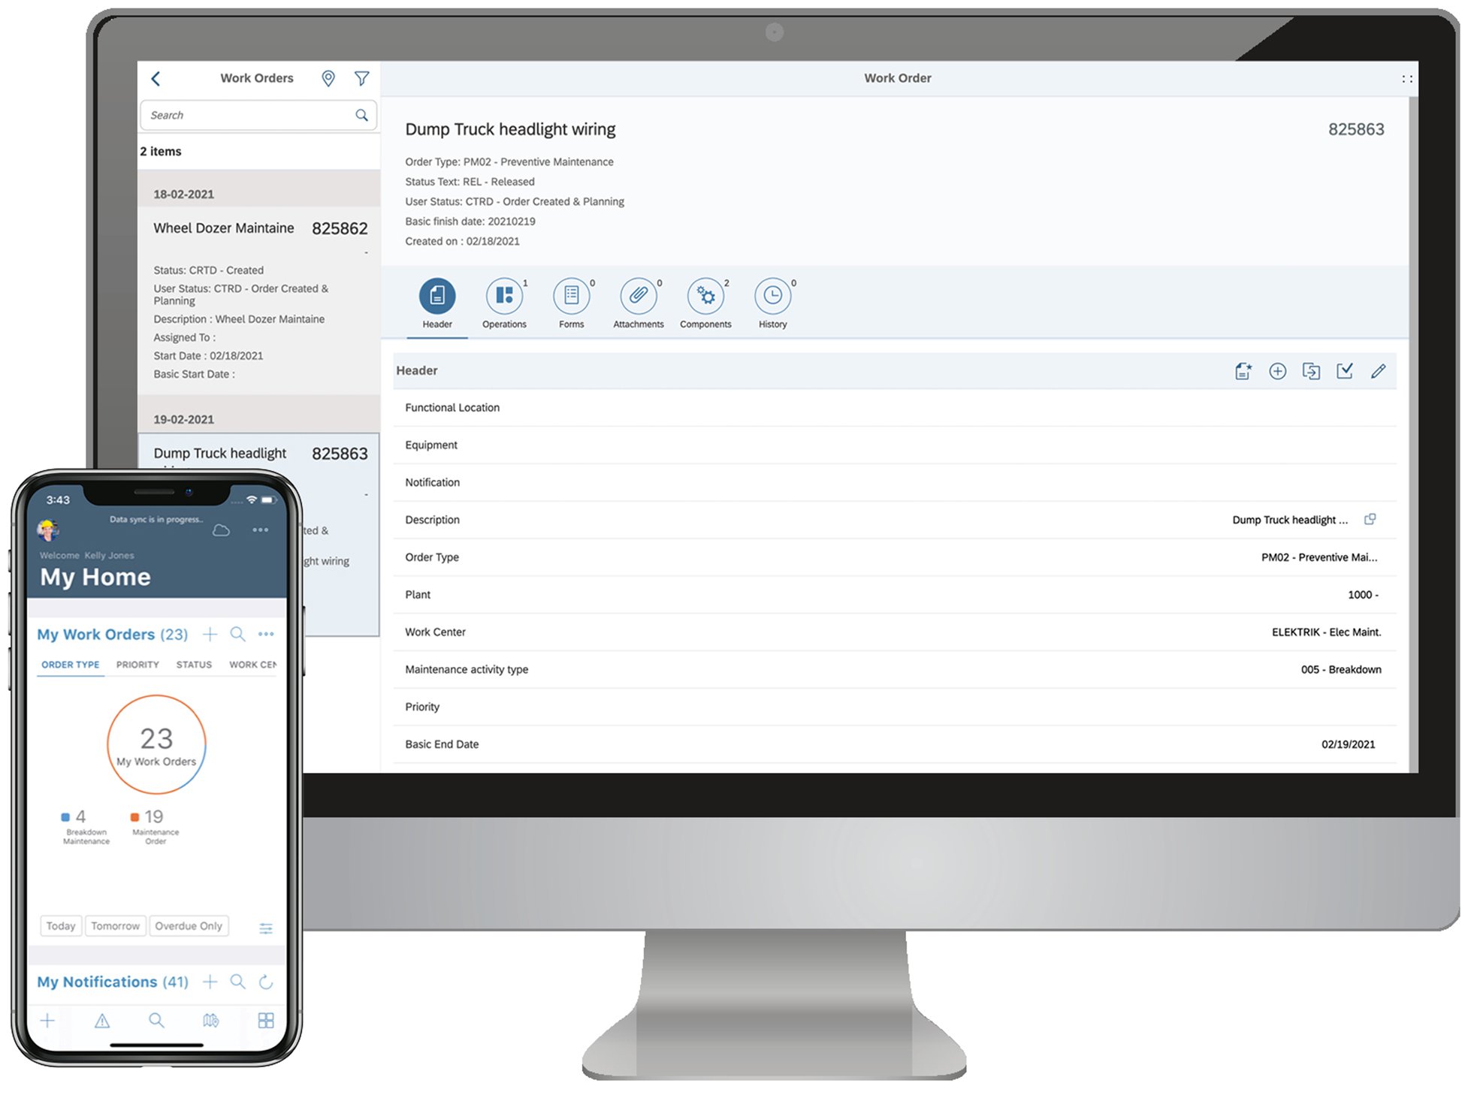Click the add plus icon on Header

point(1274,370)
